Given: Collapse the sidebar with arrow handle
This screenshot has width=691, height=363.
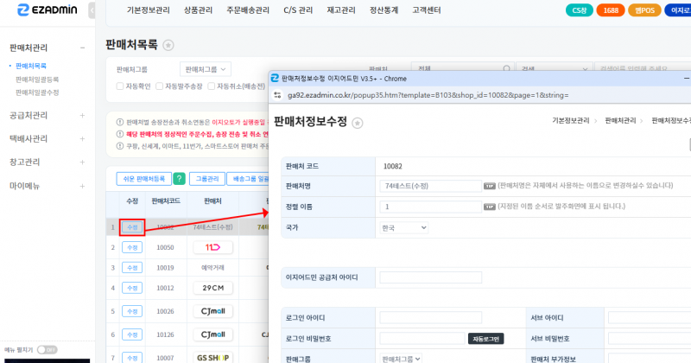Looking at the screenshot, I should coord(92,10).
